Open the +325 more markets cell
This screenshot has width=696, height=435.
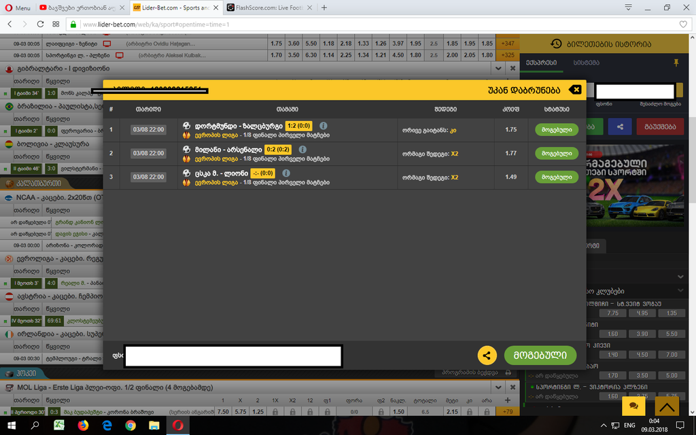click(x=507, y=55)
